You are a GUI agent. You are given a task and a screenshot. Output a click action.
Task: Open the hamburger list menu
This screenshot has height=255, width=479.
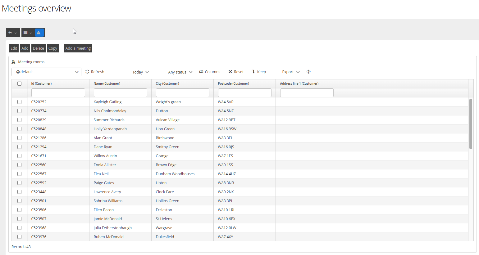[28, 33]
